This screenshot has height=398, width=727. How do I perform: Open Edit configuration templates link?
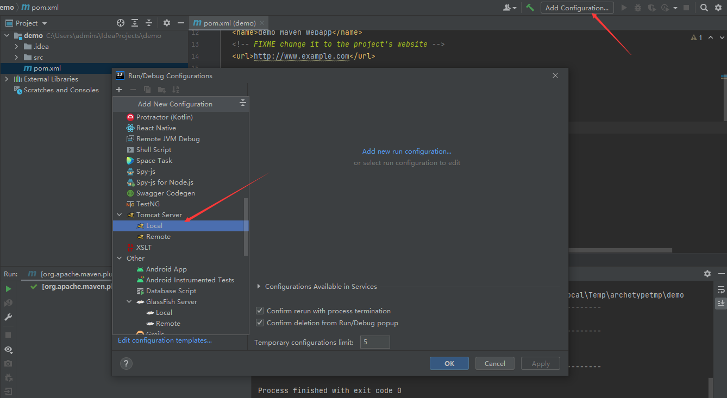165,340
